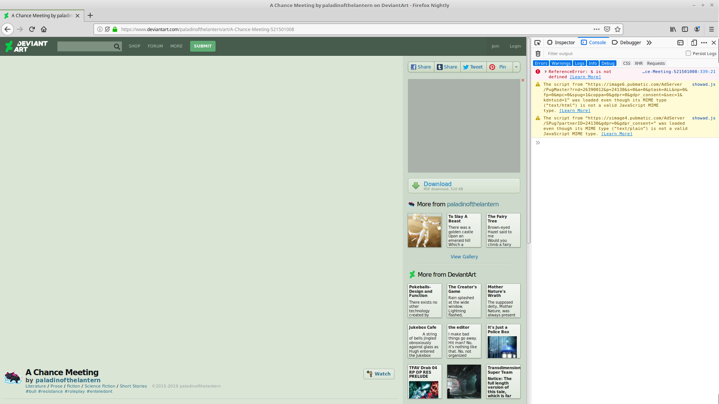Expand the ReferenceError message details
Image resolution: width=719 pixels, height=404 pixels.
545,72
